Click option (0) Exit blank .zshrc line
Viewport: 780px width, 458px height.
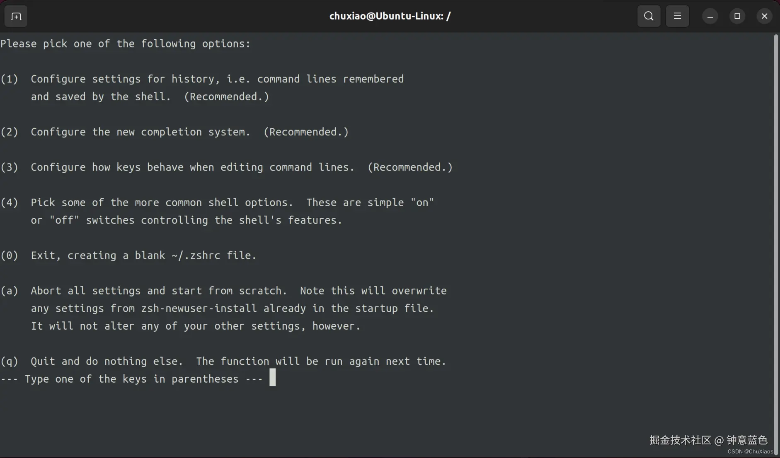click(128, 256)
